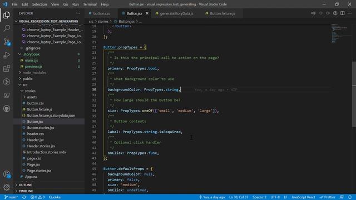Click the feedback icon in status bar
Screen dimensions: 356x200
pyautogui.click(x=342, y=197)
